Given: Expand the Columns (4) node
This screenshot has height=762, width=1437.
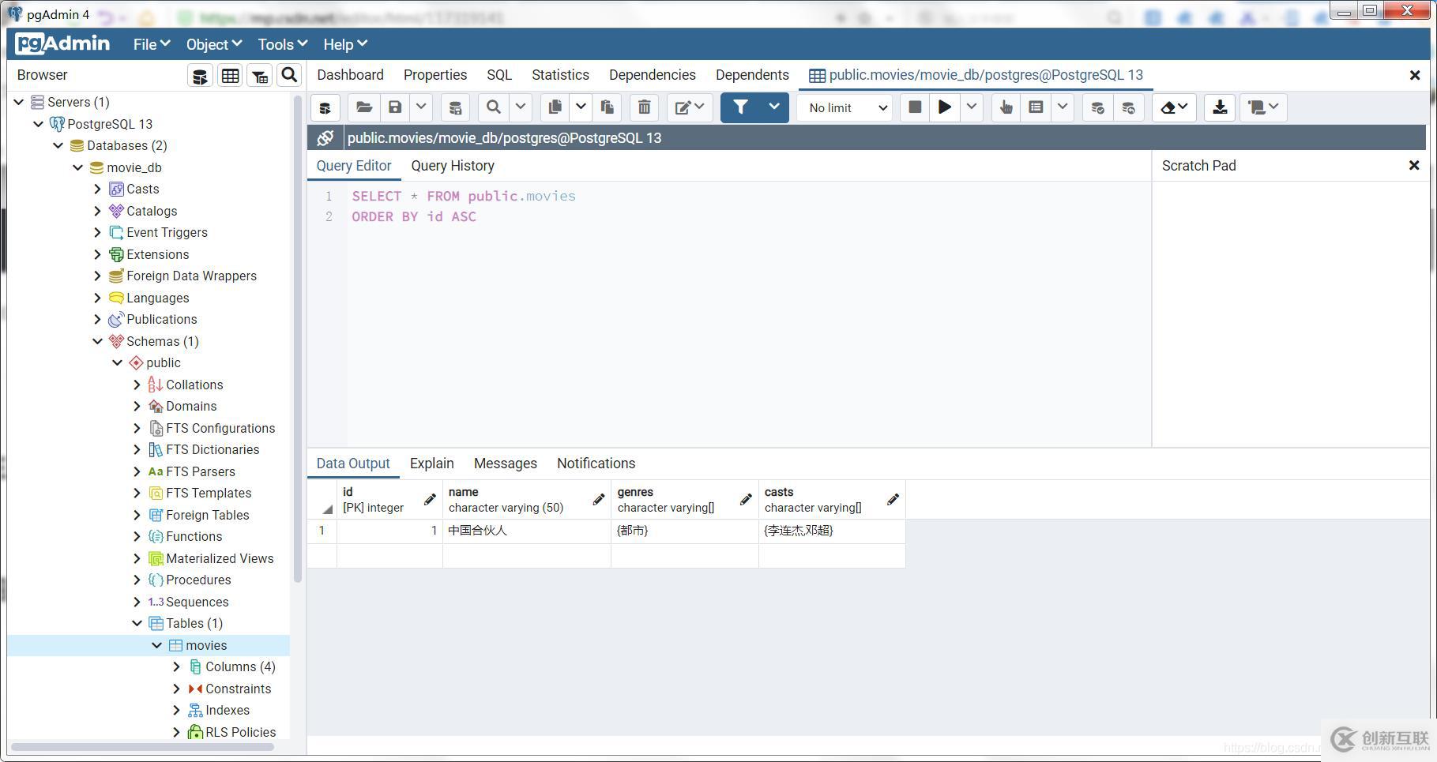Looking at the screenshot, I should point(176,666).
